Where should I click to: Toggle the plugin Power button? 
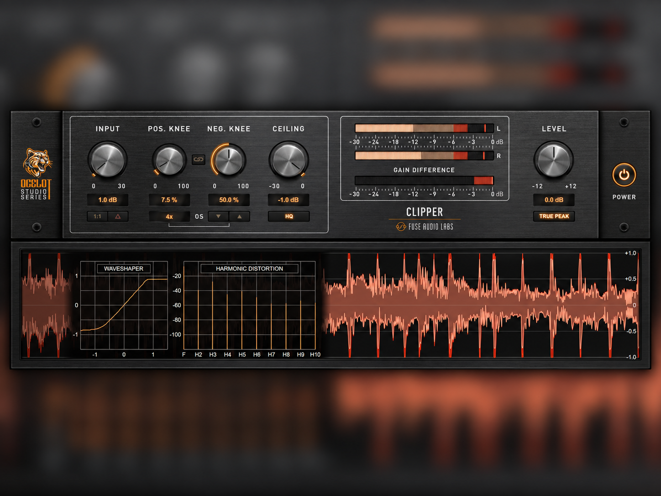point(624,175)
